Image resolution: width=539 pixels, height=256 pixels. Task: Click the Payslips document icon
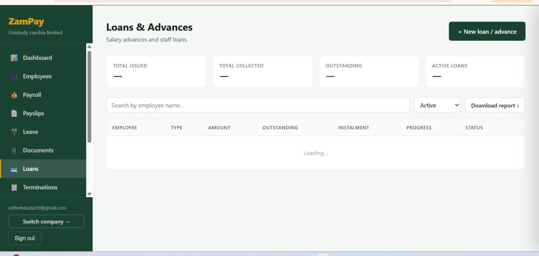[14, 113]
